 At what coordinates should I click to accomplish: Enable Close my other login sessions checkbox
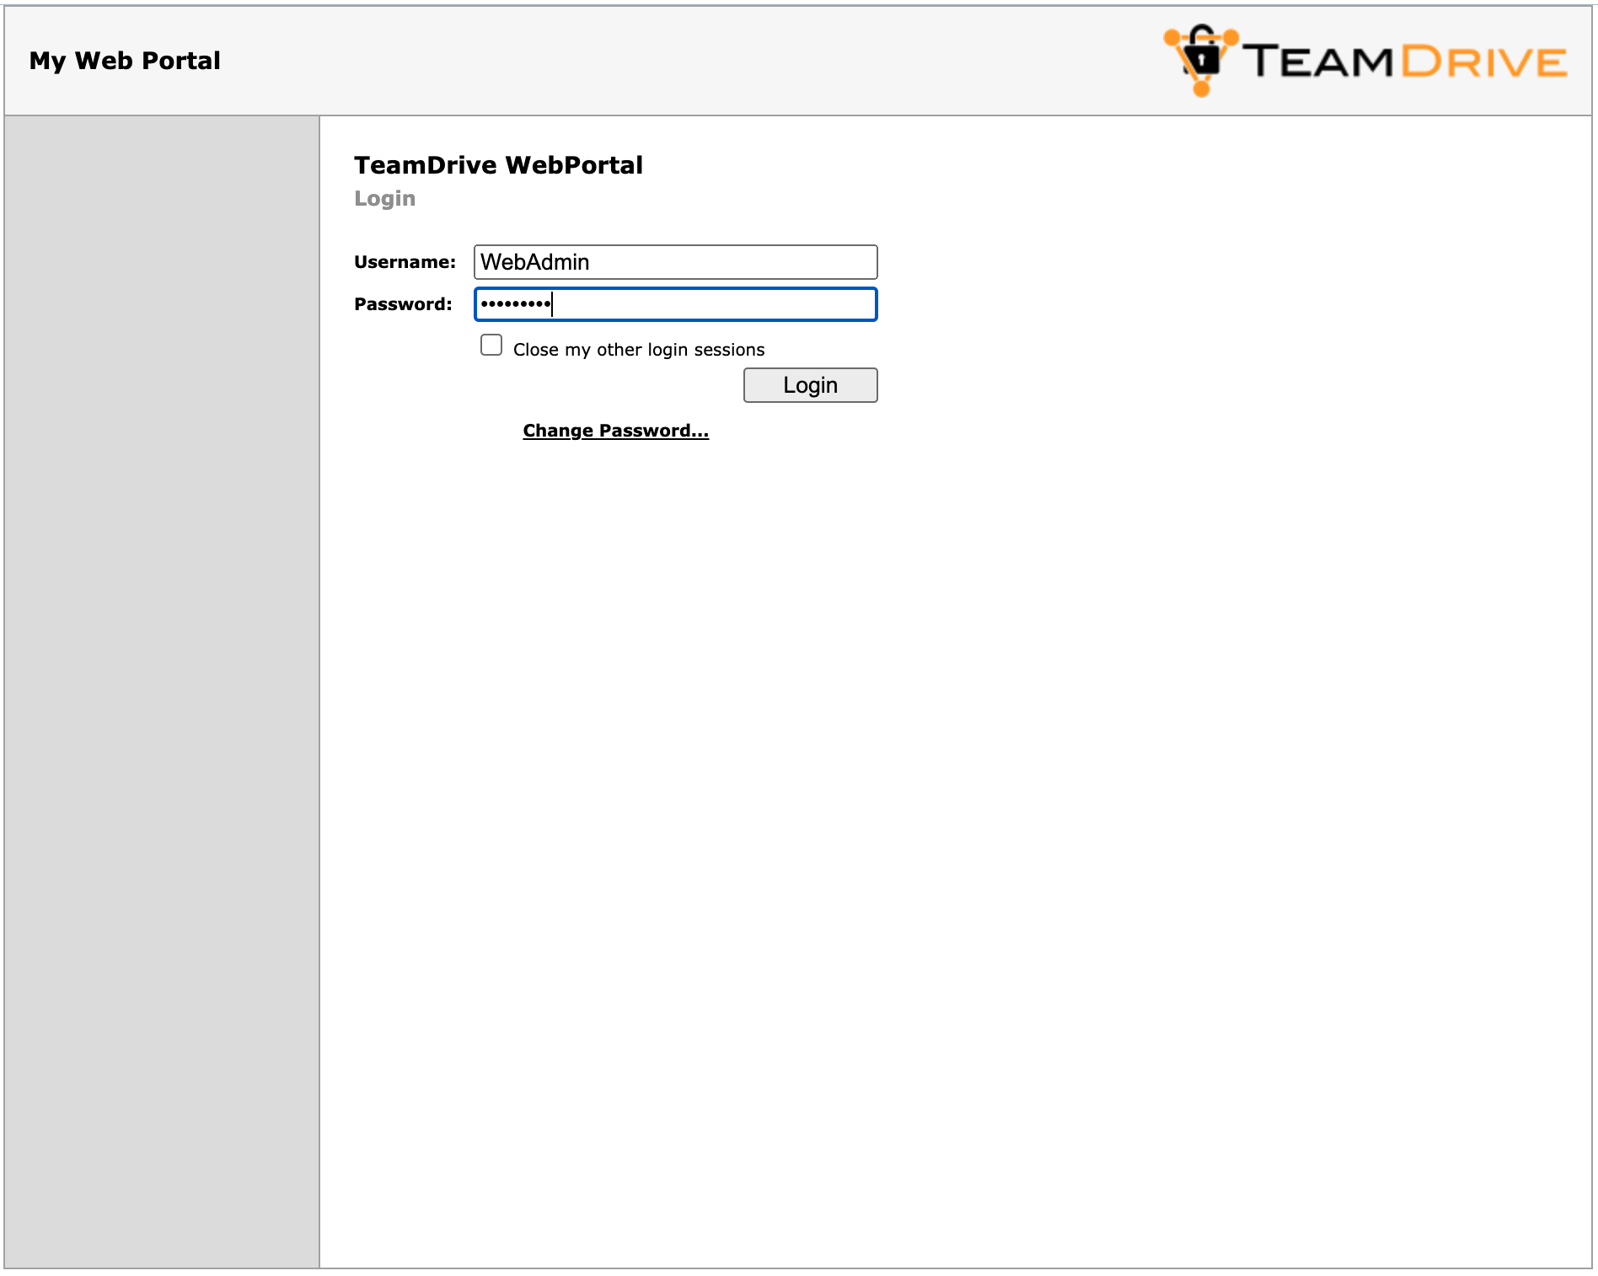click(491, 346)
